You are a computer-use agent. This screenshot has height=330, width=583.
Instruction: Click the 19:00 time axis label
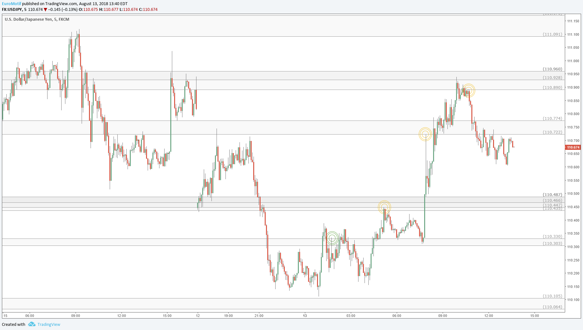[228, 316]
